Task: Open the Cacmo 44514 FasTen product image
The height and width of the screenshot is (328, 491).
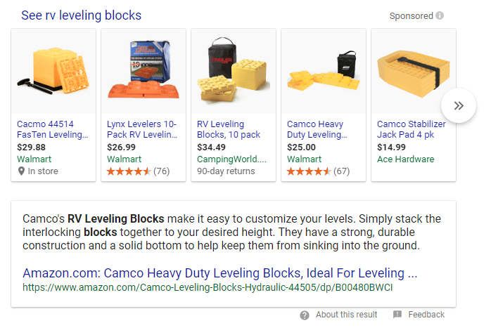Action: pyautogui.click(x=53, y=71)
